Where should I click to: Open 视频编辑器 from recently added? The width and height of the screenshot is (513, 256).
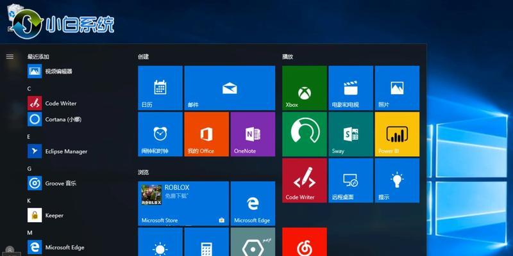click(50, 71)
